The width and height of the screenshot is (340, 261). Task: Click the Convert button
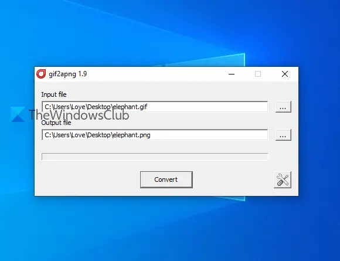[166, 179]
